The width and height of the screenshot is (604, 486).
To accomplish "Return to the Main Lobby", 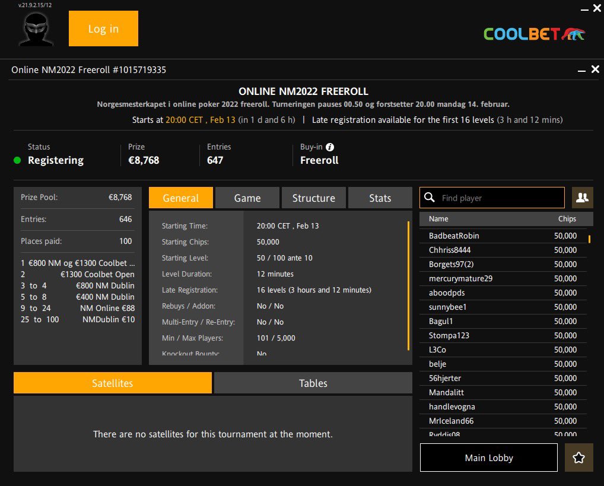I will pos(489,458).
